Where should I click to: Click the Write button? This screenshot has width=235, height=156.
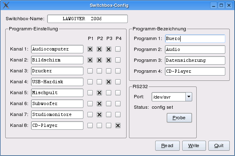[x=194, y=145]
